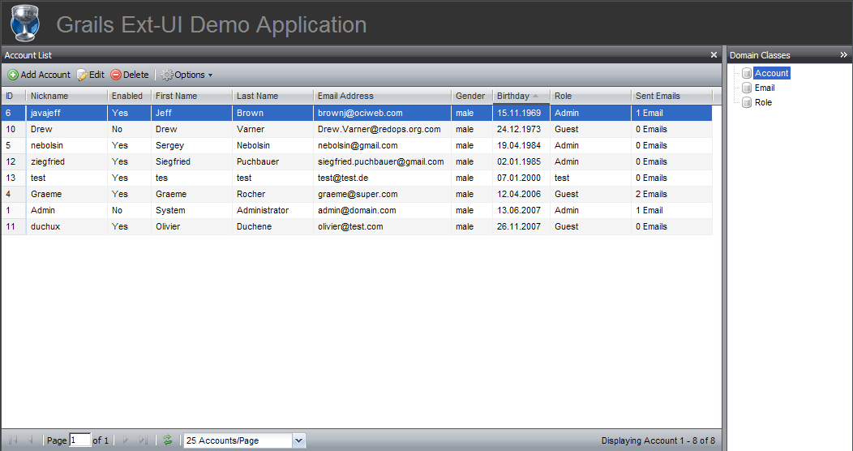Viewport: 853px width, 451px height.
Task: Go to the next page
Action: tap(126, 440)
